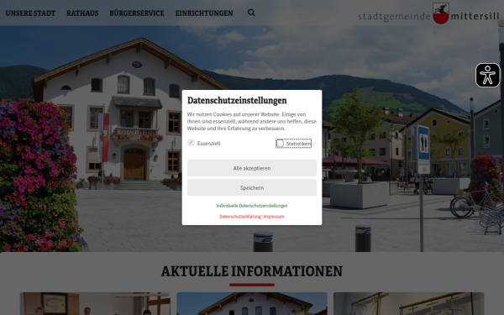Open the Bürgerservice menu

click(x=137, y=13)
